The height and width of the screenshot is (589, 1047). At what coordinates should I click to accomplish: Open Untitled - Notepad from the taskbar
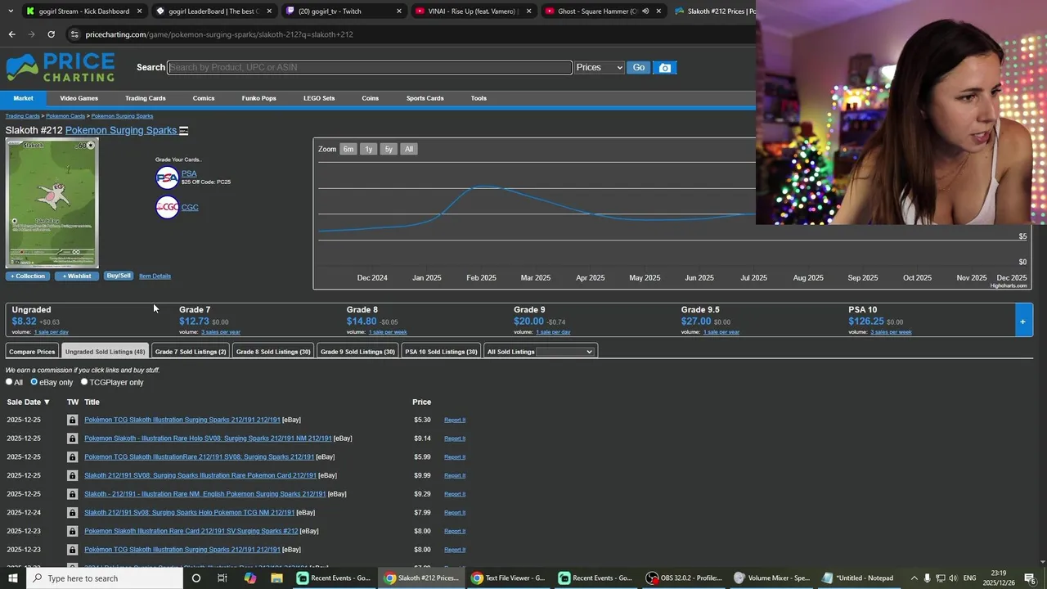coord(858,578)
